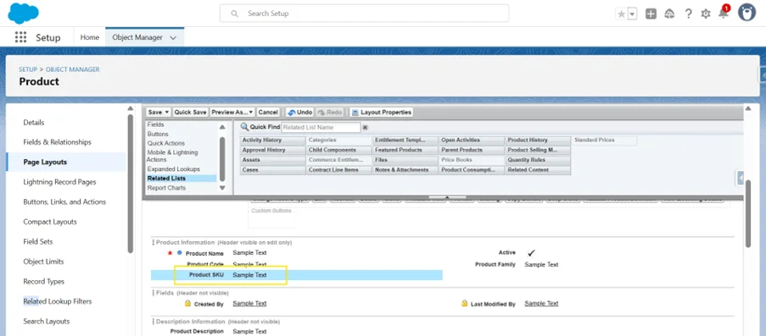Collapse the palette using the bottom handle arrow
This screenshot has width=766, height=336.
click(448, 197)
